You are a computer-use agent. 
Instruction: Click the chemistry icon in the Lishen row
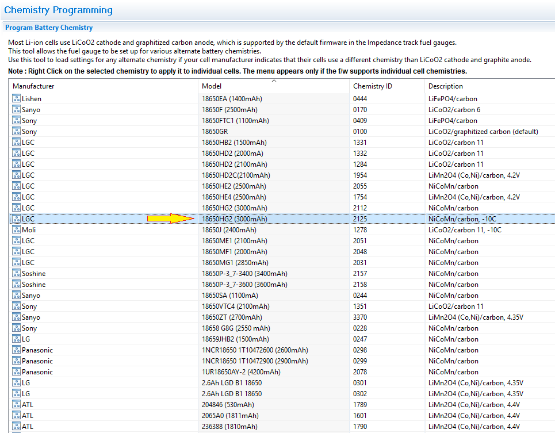pos(16,98)
